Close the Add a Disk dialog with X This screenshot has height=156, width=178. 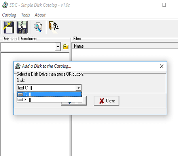(162, 66)
